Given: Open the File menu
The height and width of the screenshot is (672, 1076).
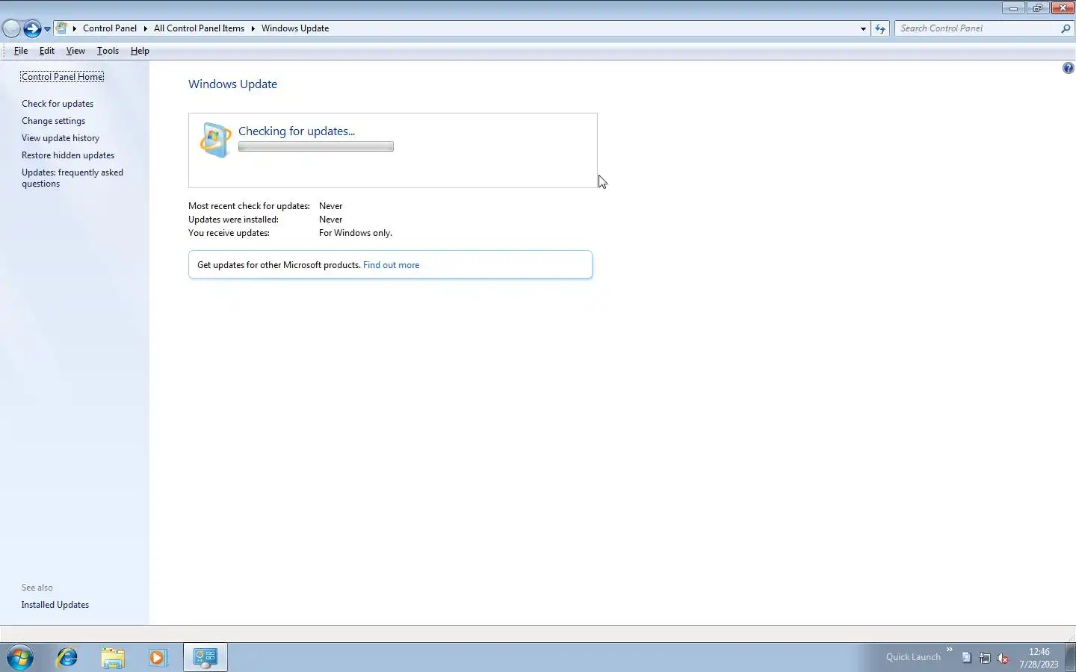Looking at the screenshot, I should (x=21, y=51).
